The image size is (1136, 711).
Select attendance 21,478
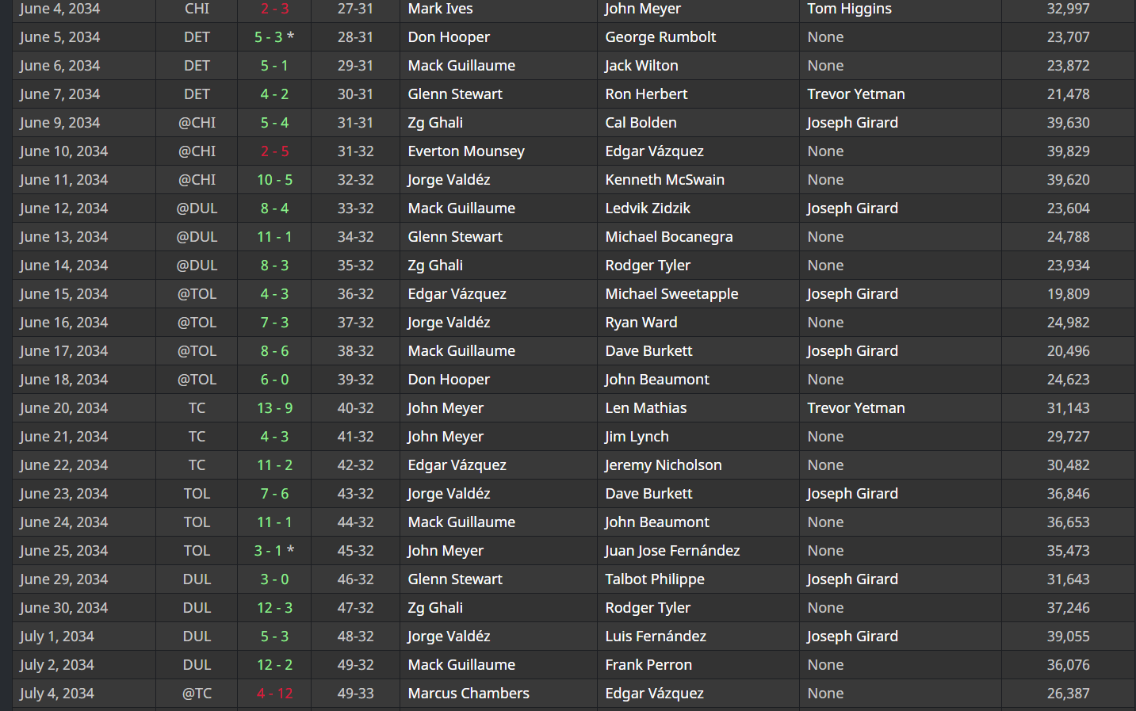coord(1068,94)
